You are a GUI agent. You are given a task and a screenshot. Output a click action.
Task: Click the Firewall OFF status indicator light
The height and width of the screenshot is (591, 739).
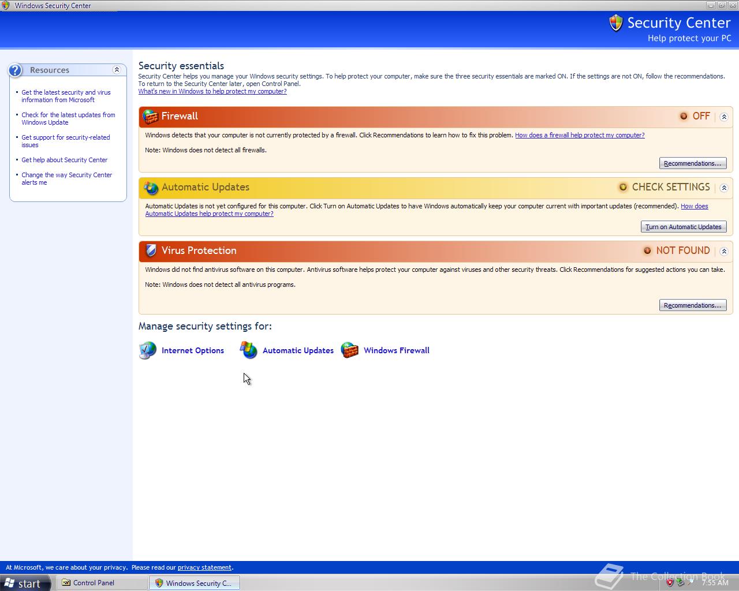click(x=684, y=116)
